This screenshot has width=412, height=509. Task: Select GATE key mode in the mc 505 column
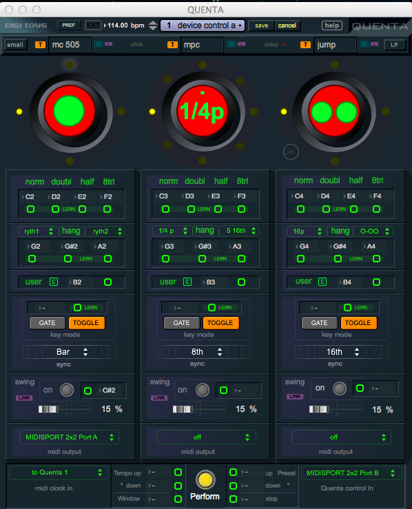pos(47,322)
